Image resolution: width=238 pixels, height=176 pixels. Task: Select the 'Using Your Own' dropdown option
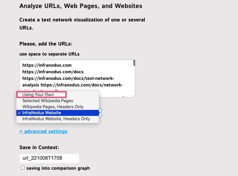click(58, 95)
